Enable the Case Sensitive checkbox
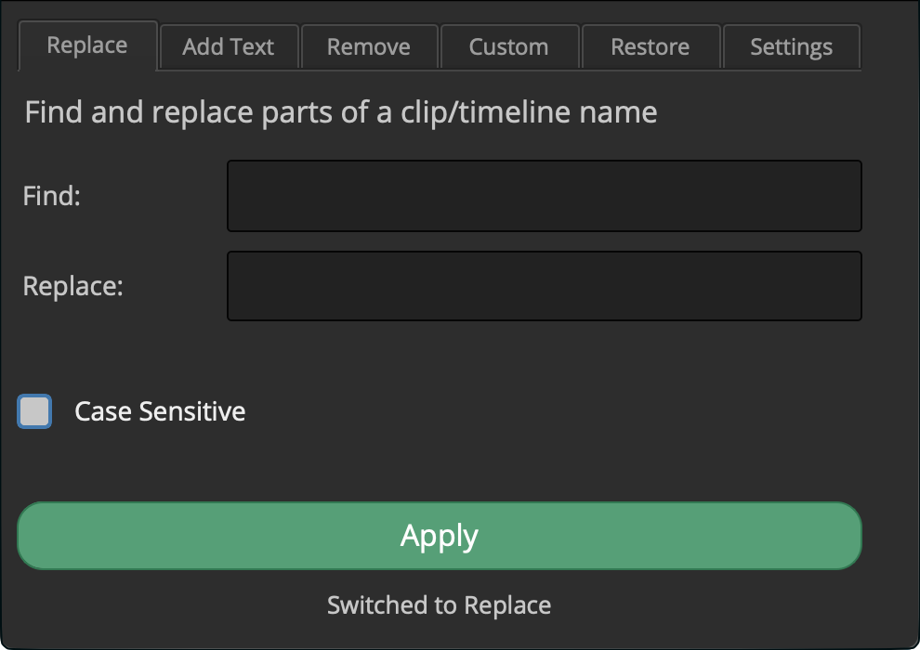Image resolution: width=920 pixels, height=650 pixels. click(34, 411)
